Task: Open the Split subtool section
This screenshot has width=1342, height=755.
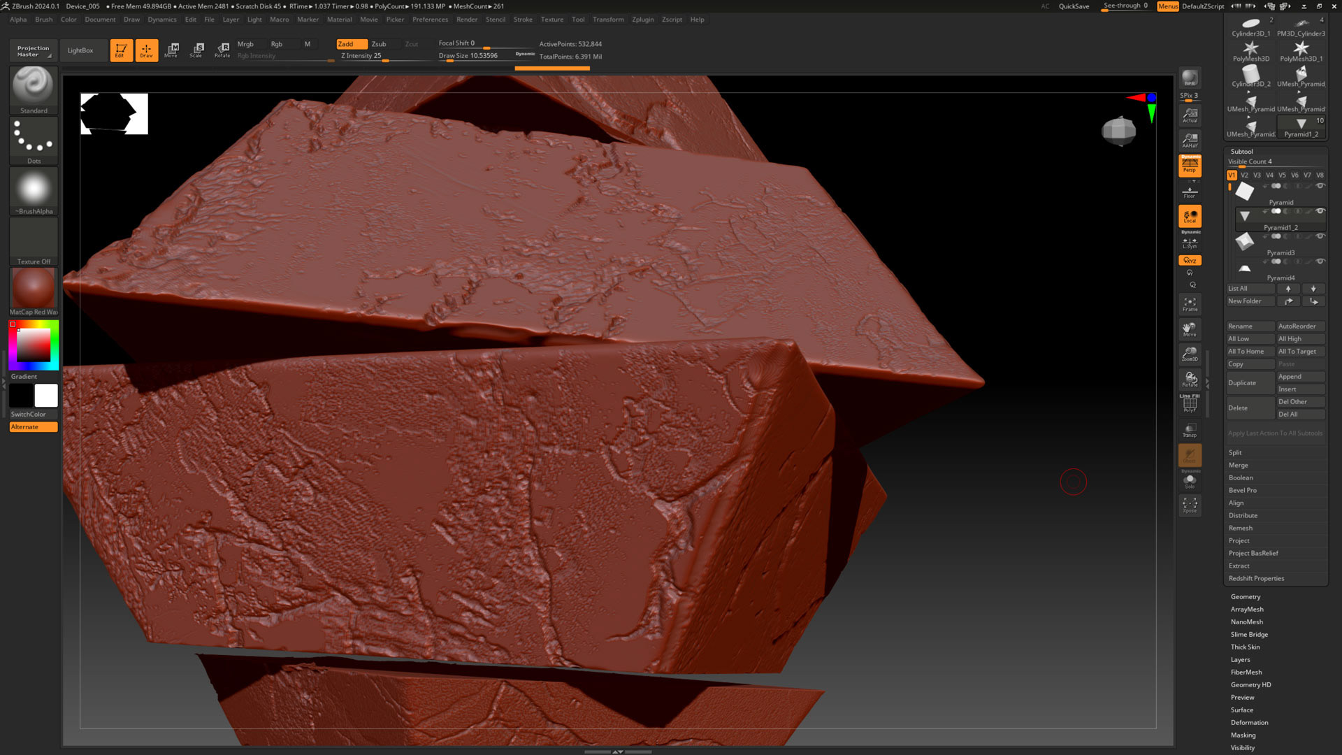Action: [x=1235, y=453]
